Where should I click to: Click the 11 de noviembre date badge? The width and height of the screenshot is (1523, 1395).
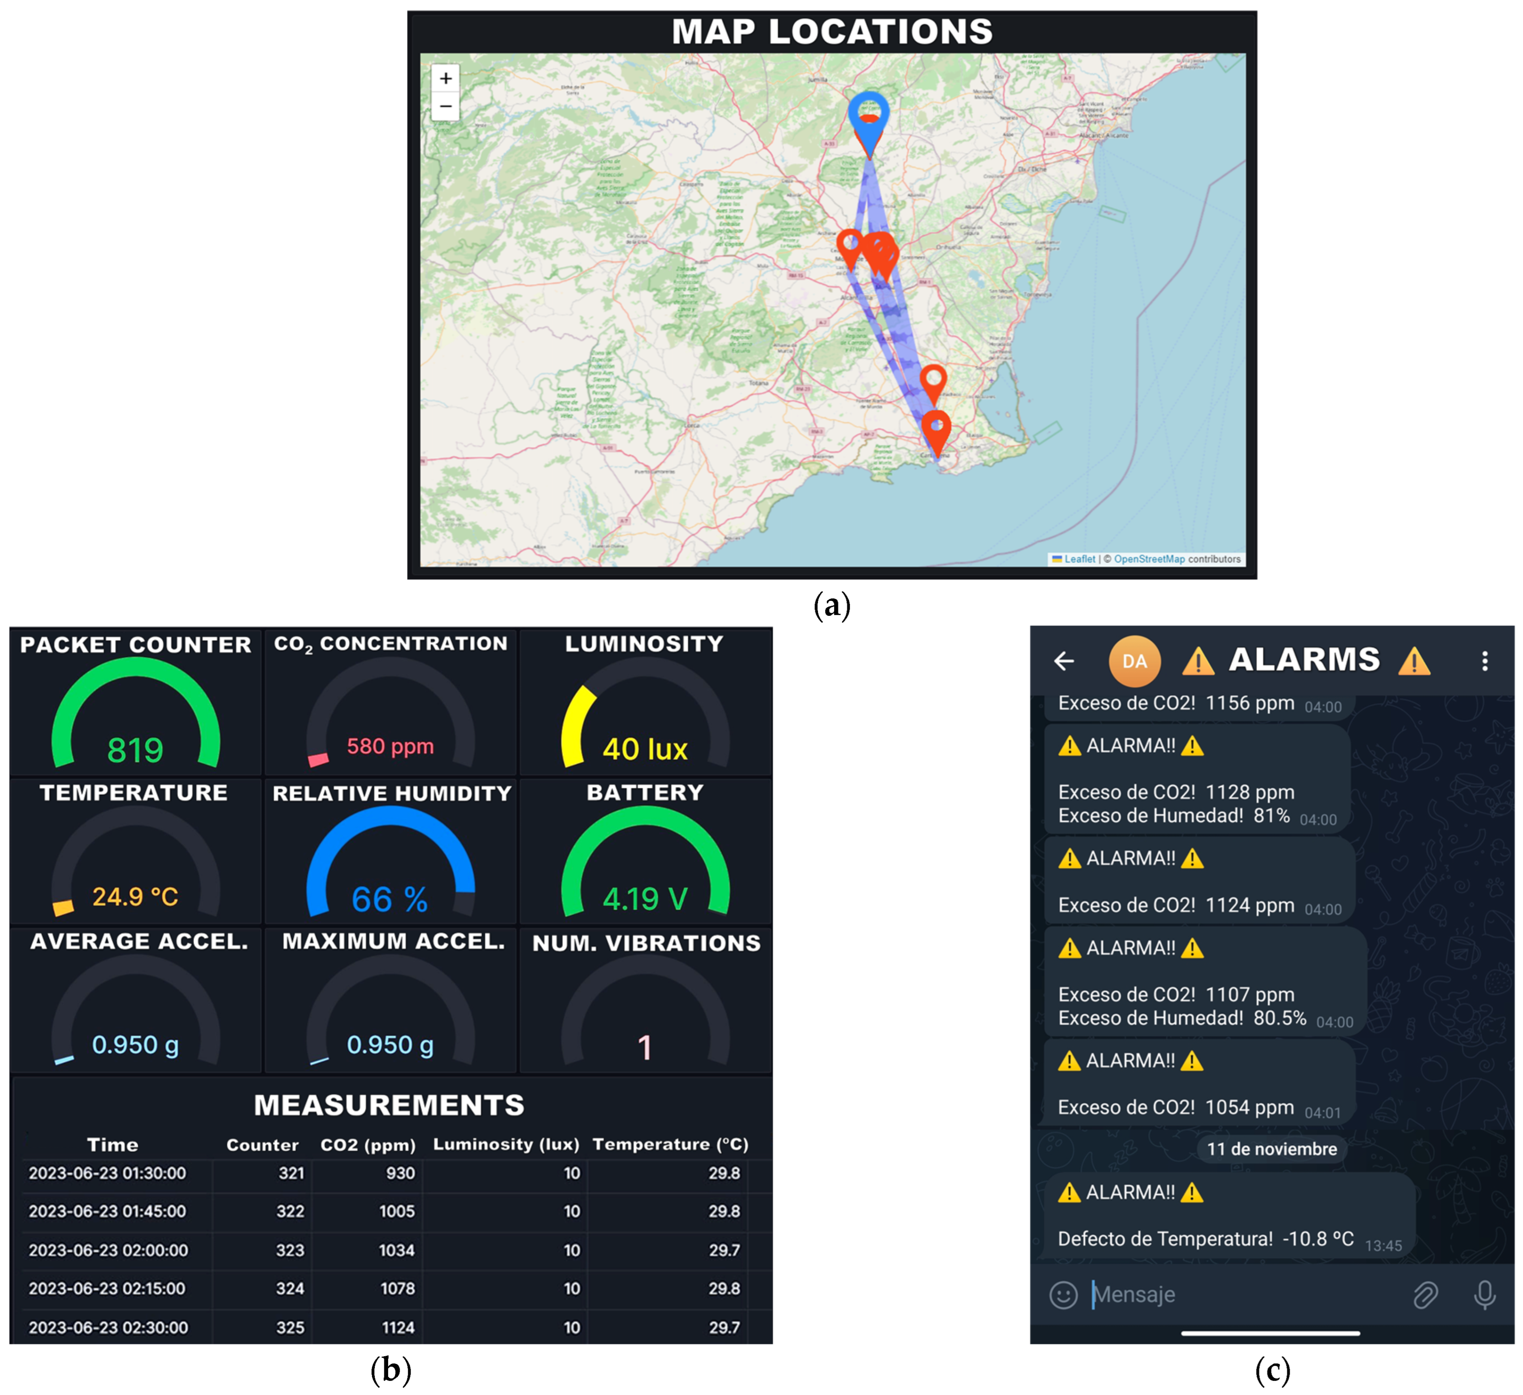(x=1272, y=1149)
